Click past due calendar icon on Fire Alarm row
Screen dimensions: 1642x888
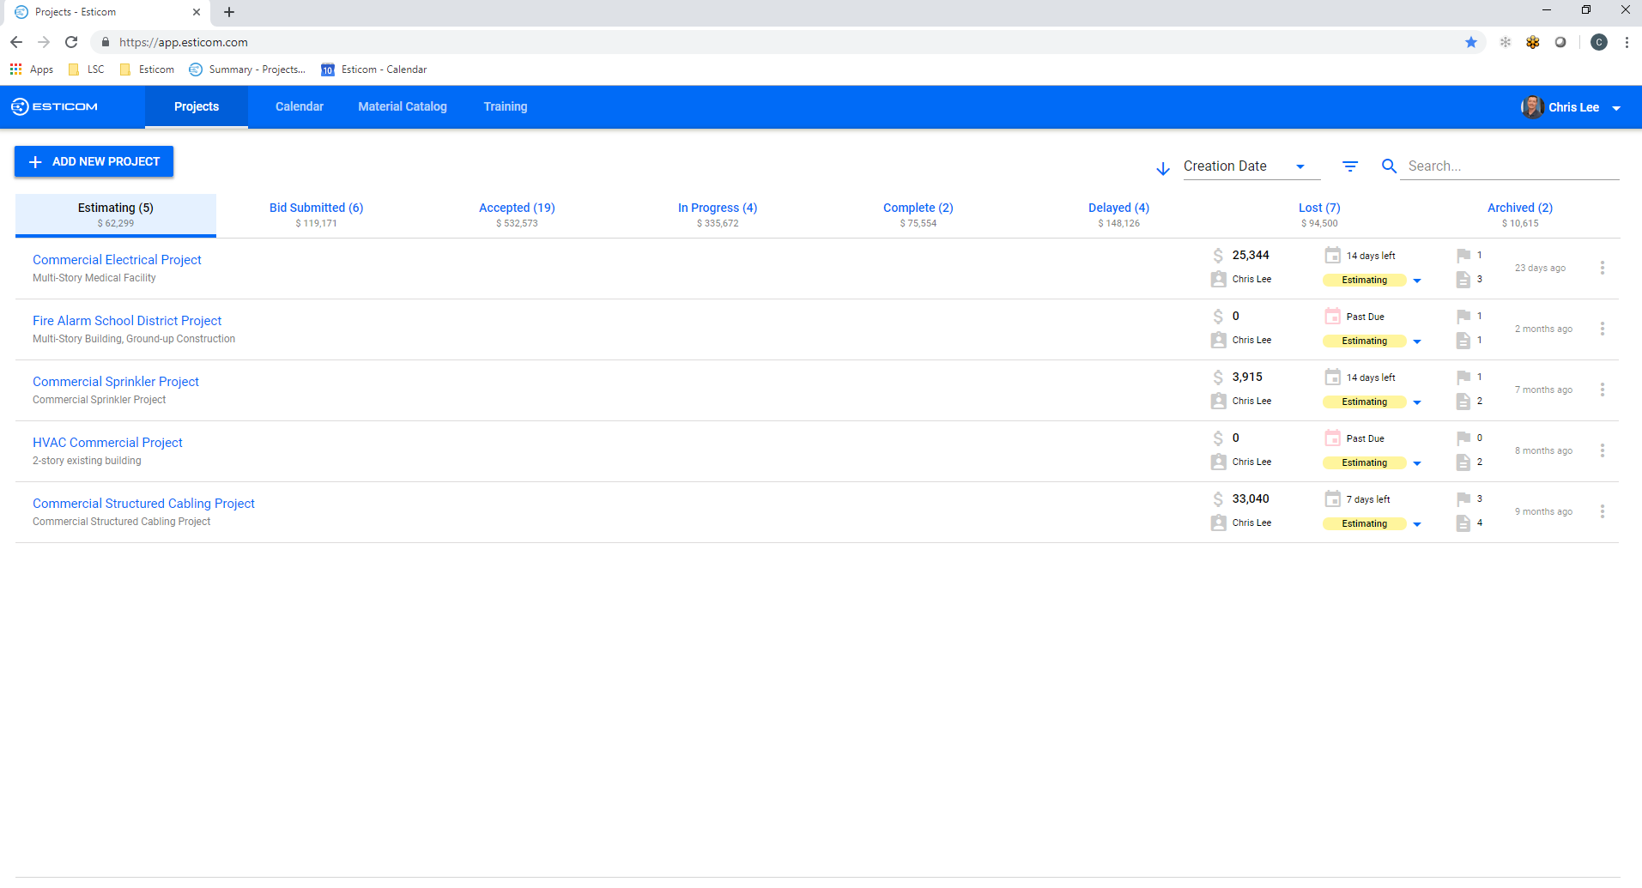(1332, 316)
